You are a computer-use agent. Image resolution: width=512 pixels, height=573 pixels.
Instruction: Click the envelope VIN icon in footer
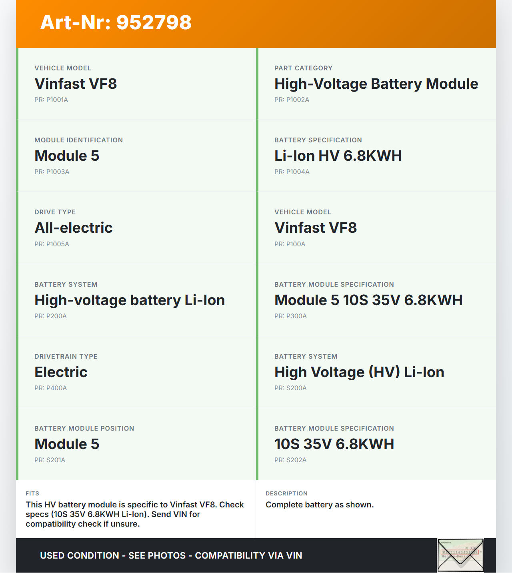[460, 555]
